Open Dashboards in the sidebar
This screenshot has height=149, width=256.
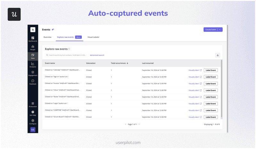point(33,39)
